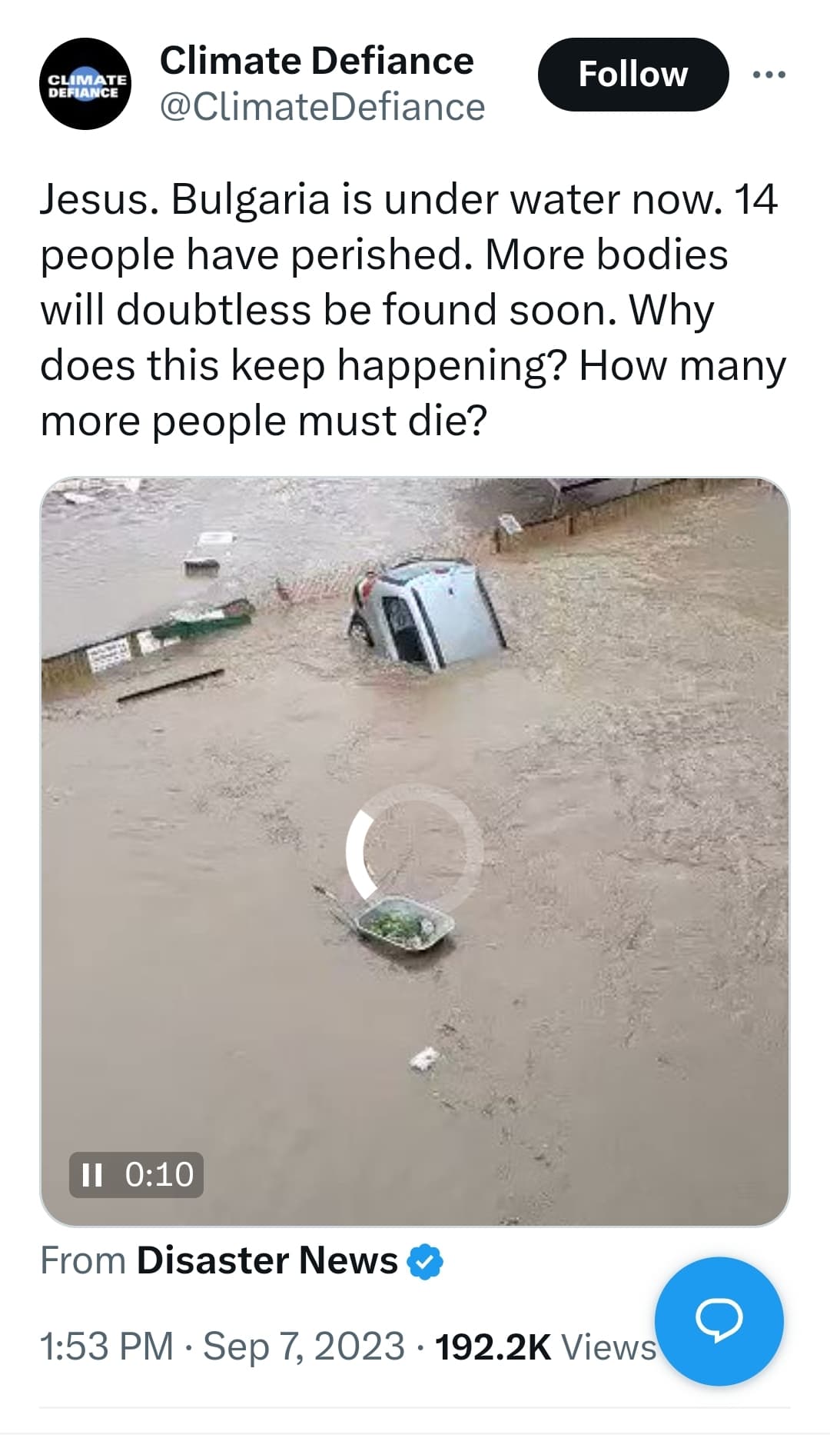830x1438 pixels.
Task: Open the three-dot more options menu
Action: (769, 75)
